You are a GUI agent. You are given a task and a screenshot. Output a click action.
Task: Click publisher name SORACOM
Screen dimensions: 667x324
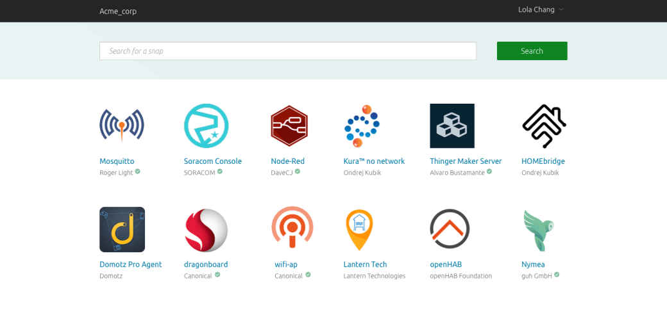point(199,173)
